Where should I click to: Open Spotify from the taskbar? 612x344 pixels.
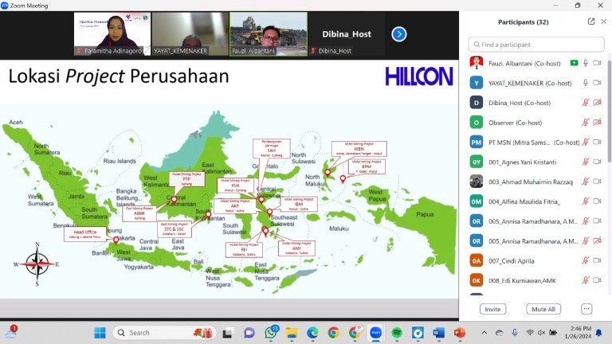[396, 332]
